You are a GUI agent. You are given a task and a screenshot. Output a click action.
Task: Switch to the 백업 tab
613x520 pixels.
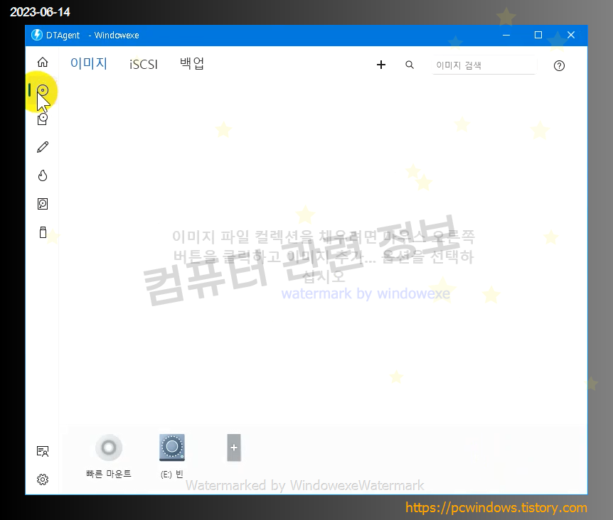pyautogui.click(x=192, y=63)
